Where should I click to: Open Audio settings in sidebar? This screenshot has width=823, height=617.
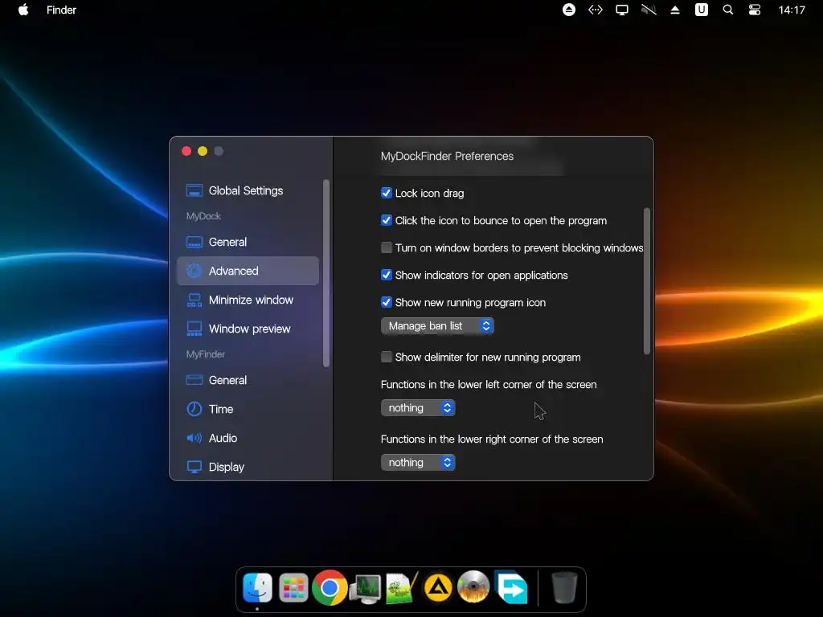tap(248, 438)
